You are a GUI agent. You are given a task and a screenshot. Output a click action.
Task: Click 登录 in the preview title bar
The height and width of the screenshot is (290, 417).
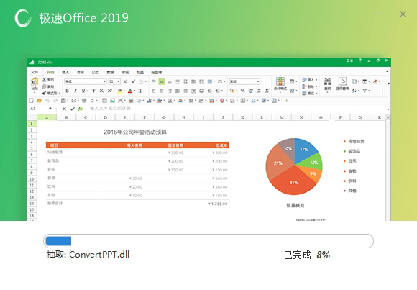tap(349, 60)
